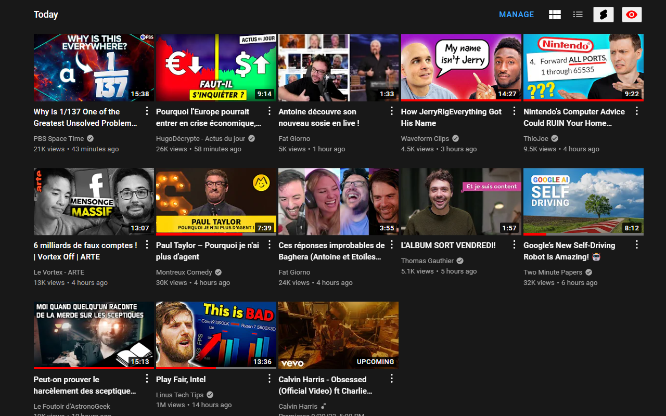
Task: Toggle the red eye watched-videos button
Action: coord(632,15)
